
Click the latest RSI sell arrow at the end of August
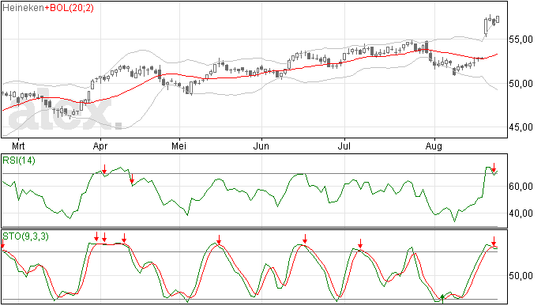point(494,167)
